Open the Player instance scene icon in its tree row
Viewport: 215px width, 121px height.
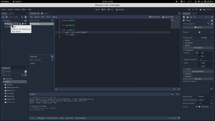pos(20,24)
